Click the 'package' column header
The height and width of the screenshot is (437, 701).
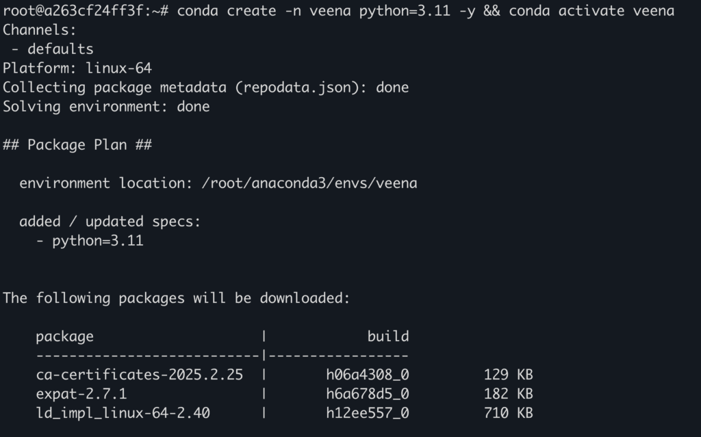coord(64,336)
